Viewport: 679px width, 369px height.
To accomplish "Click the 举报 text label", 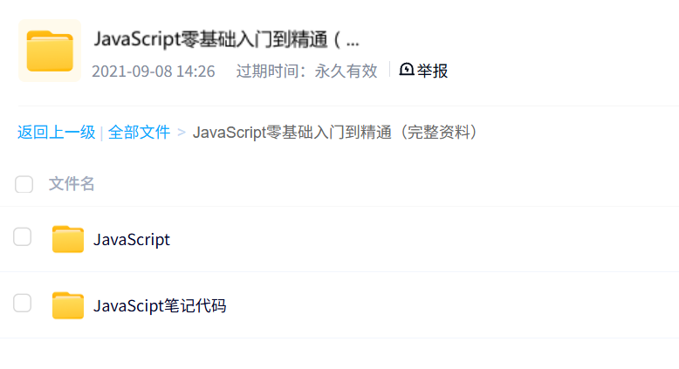I will (x=432, y=71).
